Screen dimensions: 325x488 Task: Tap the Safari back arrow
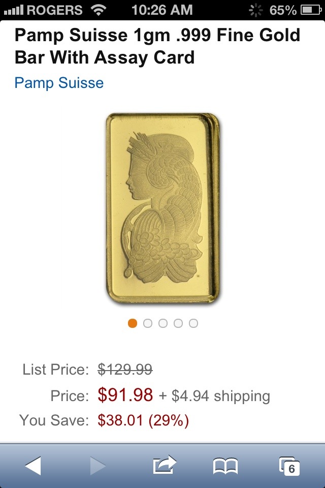point(33,466)
